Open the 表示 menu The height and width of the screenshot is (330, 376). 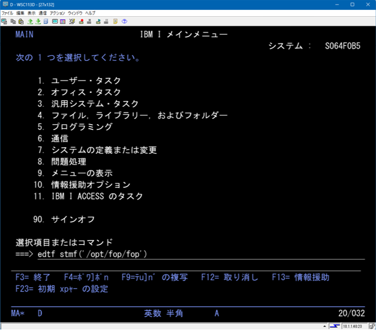[x=31, y=13]
